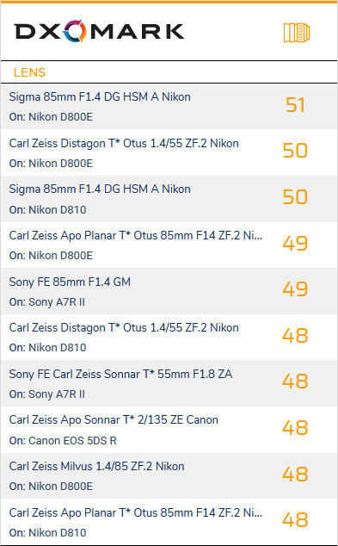Select the LENS tab header
Image resolution: width=338 pixels, height=546 pixels.
(29, 72)
